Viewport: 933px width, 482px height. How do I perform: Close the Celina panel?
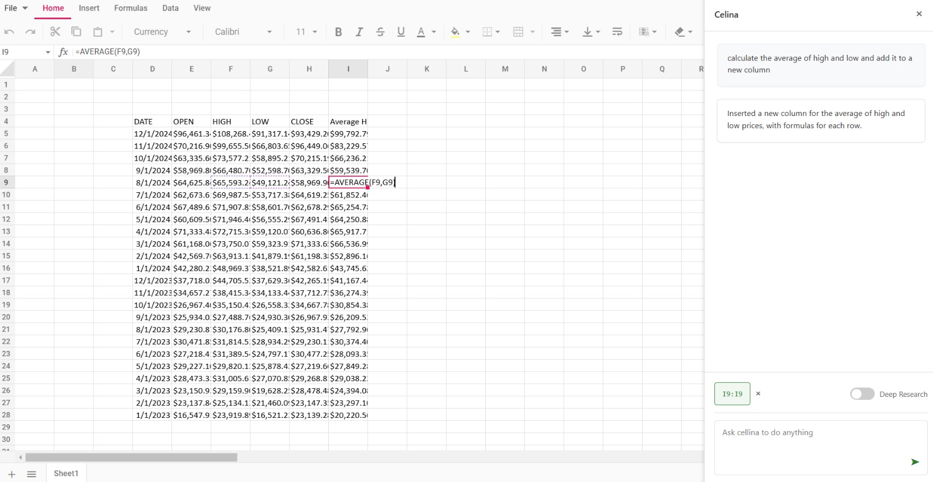tap(919, 14)
